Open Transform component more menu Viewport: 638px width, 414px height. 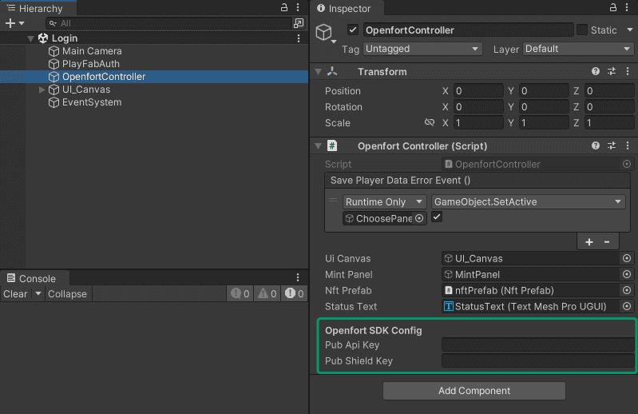click(628, 72)
